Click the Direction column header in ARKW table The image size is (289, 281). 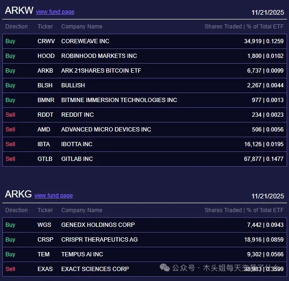point(17,27)
